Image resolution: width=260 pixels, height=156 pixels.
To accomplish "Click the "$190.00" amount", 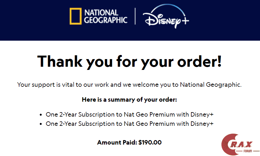I will click(x=150, y=142).
